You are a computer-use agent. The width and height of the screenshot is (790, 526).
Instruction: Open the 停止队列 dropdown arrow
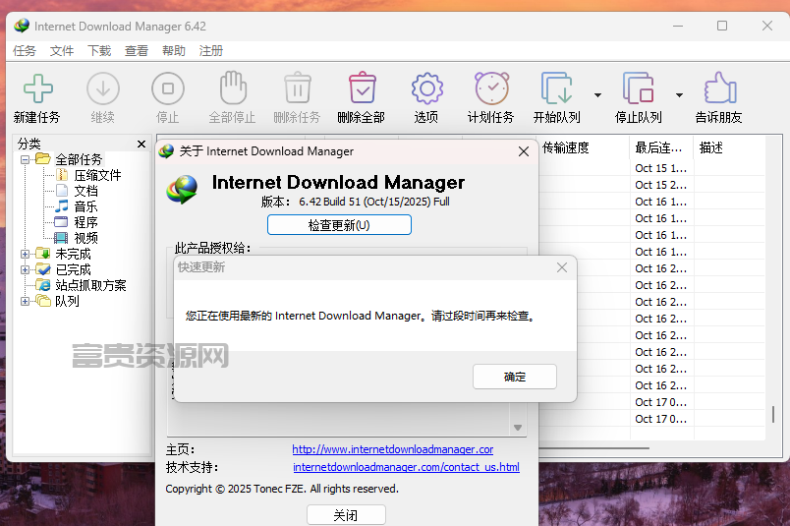point(679,94)
